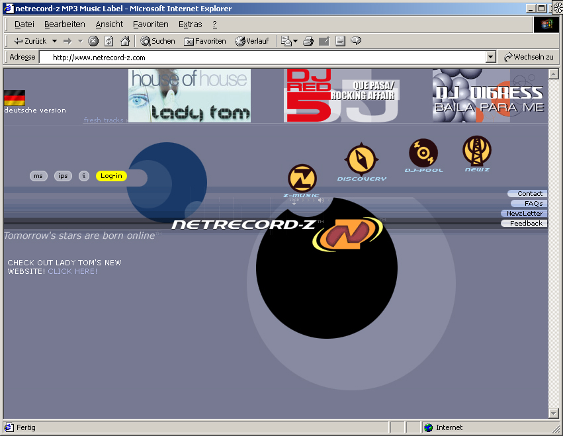This screenshot has width=563, height=436.
Task: Open the Extras menu
Action: [x=191, y=24]
